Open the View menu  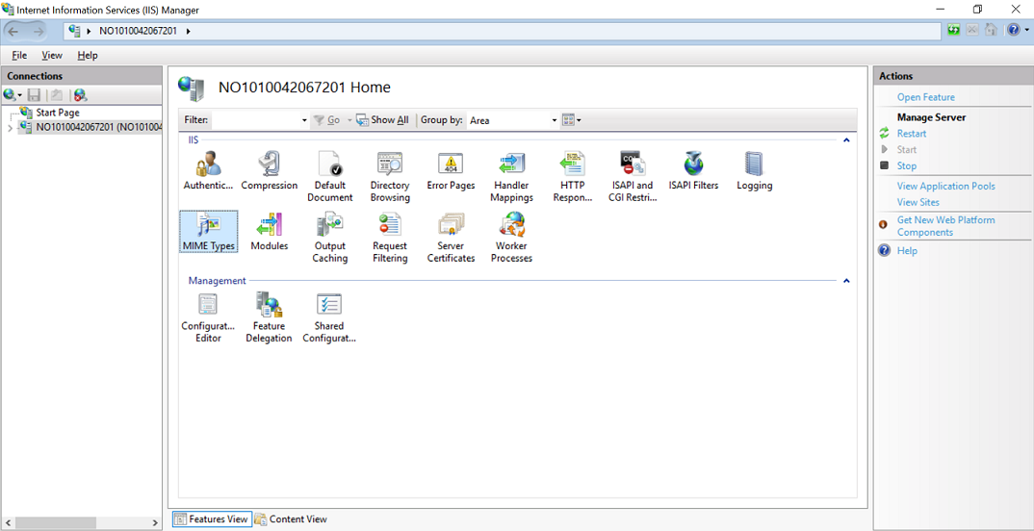pyautogui.click(x=51, y=56)
